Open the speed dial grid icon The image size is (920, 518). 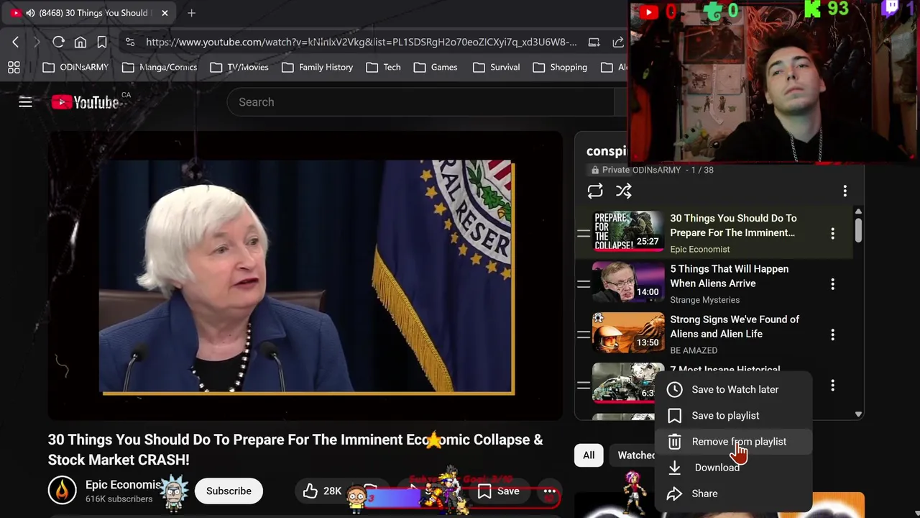click(x=14, y=67)
